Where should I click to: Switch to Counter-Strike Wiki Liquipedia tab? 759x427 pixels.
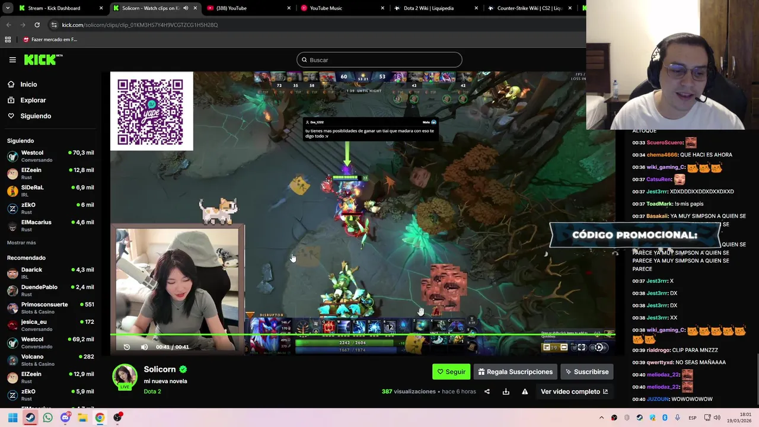(x=530, y=8)
